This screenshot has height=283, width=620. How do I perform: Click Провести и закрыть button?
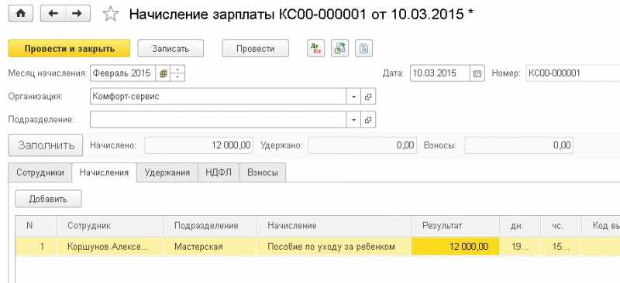69,49
